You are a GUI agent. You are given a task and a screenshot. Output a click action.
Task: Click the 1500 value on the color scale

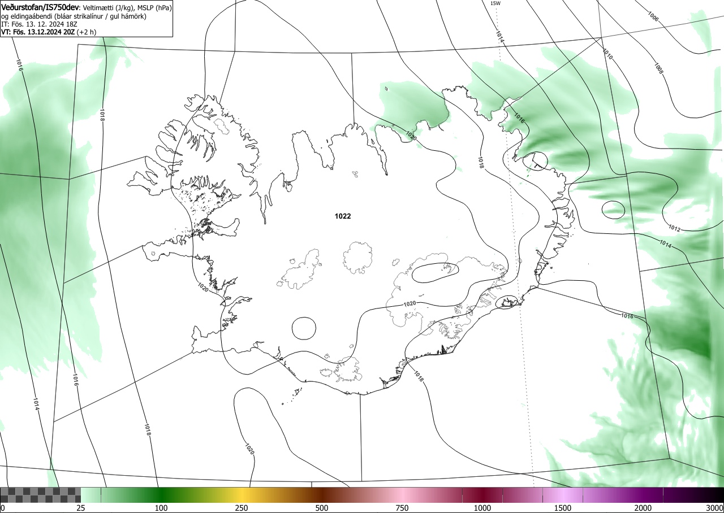click(563, 508)
